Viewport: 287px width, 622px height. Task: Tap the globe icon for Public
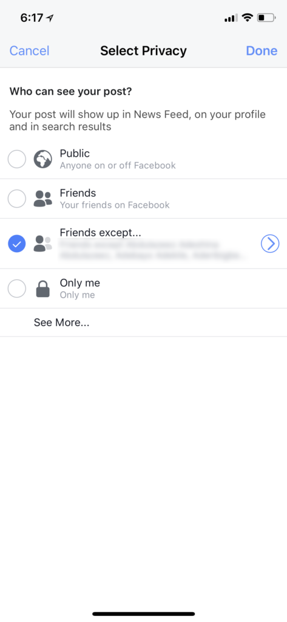43,159
